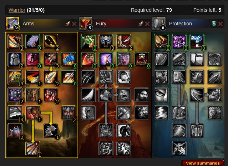The width and height of the screenshot is (228, 166).
Task: Click the grey eye talent in Protection tree
Action: click(161, 95)
